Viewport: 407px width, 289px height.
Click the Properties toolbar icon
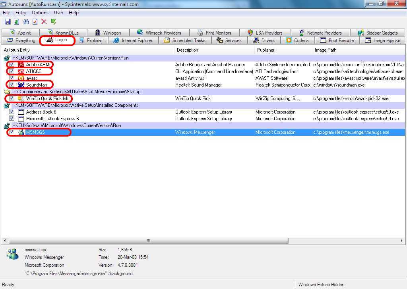[x=35, y=22]
